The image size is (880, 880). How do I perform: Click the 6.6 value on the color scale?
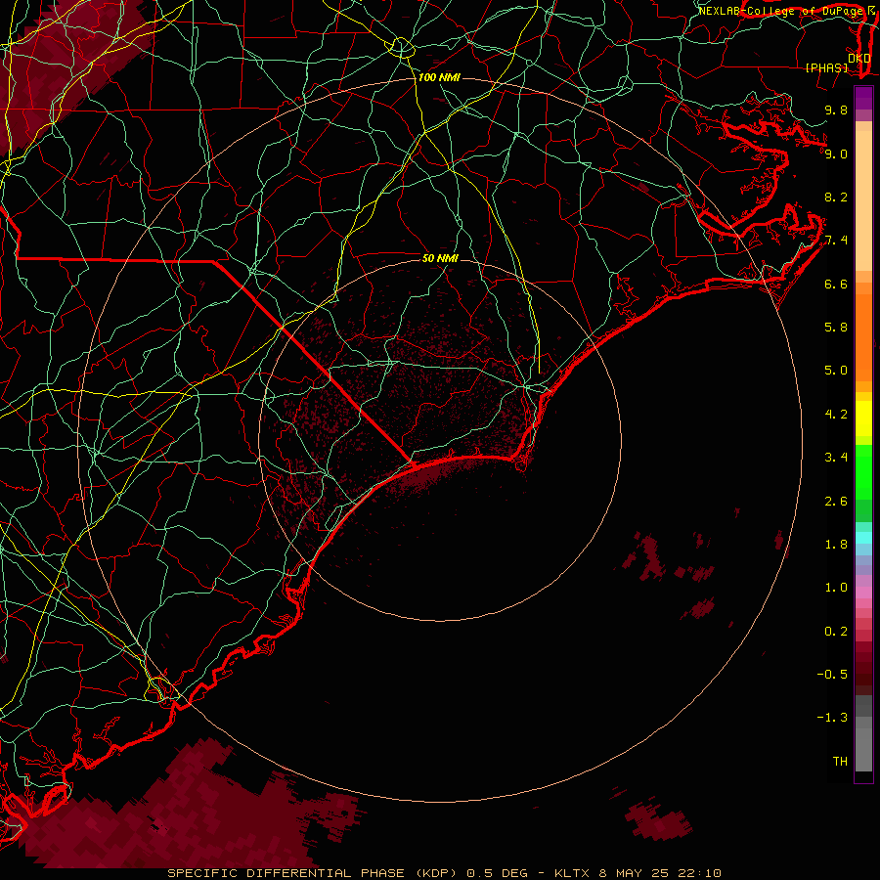point(836,284)
